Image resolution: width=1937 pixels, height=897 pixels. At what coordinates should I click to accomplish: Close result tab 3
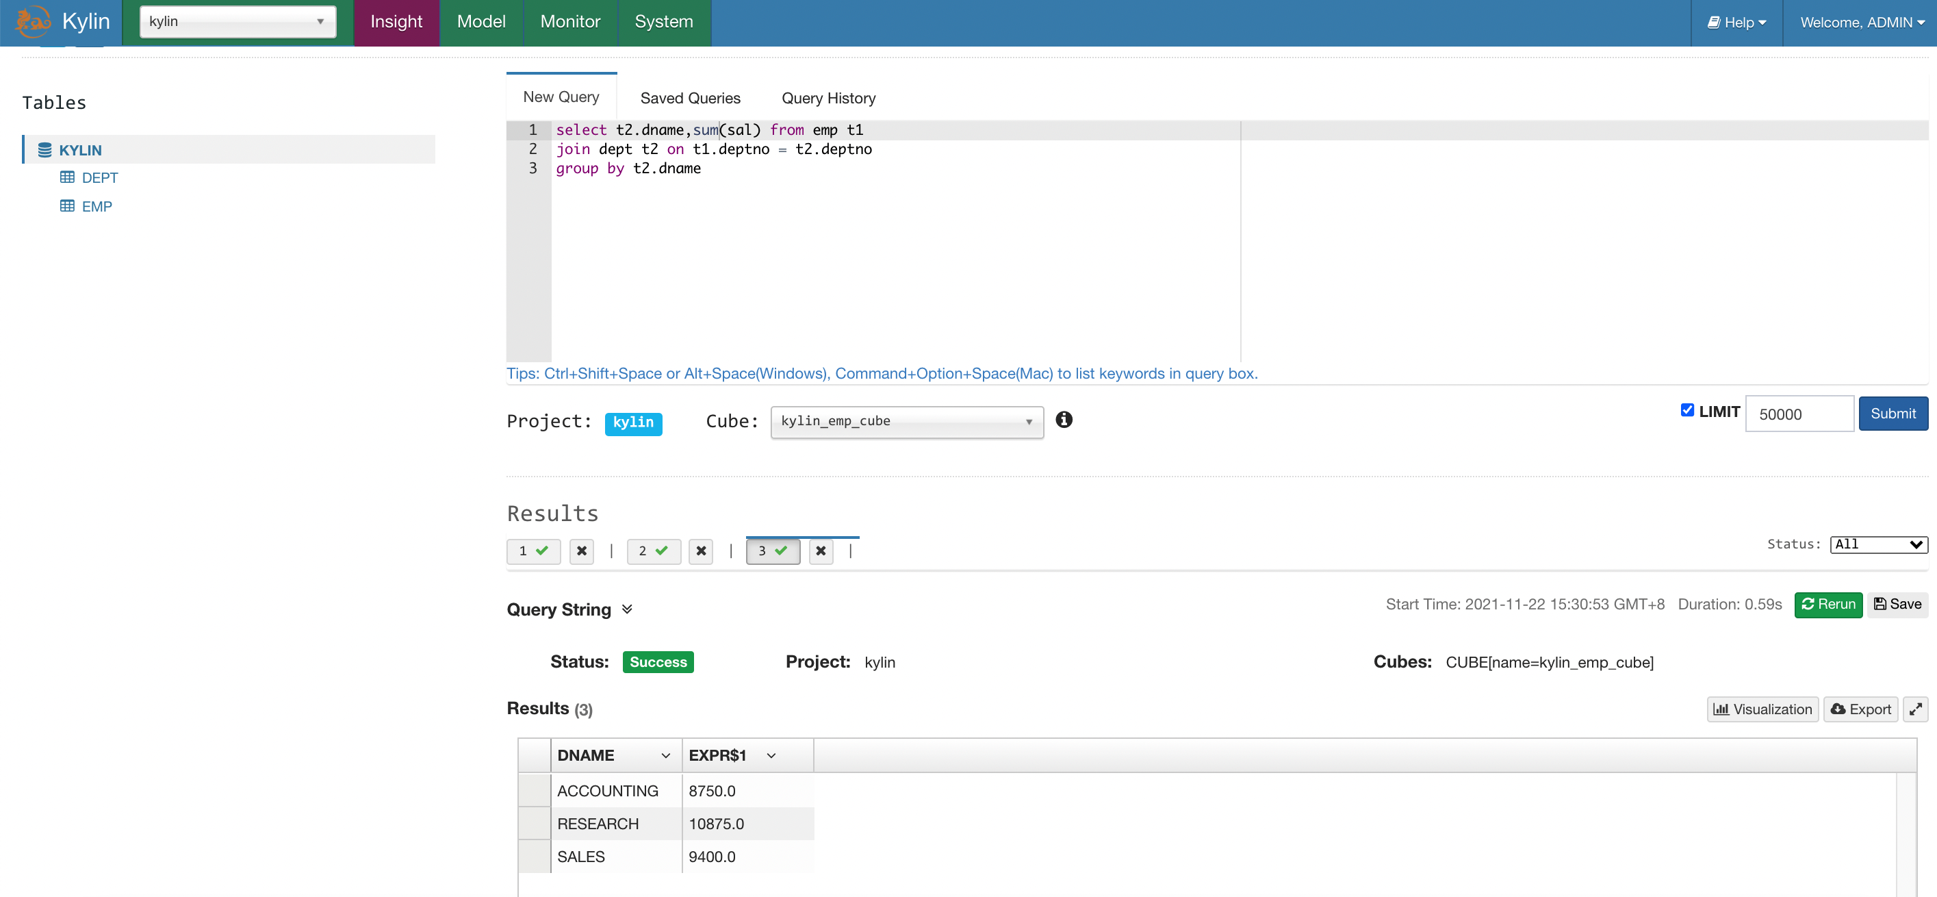(821, 551)
